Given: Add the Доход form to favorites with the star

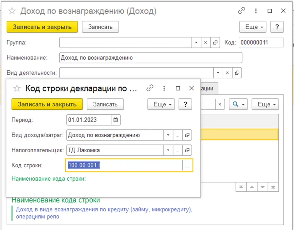Looking at the screenshot, I should click(x=12, y=11).
